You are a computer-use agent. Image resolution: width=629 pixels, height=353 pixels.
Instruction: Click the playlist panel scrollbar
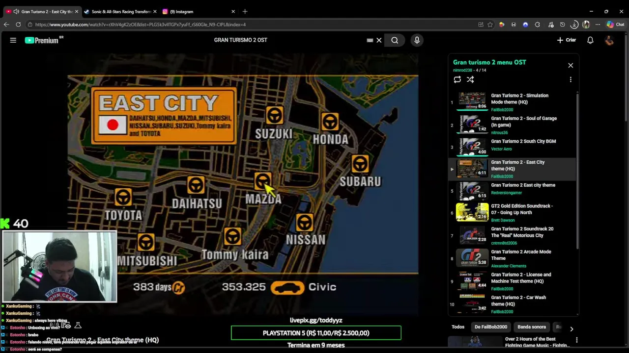pos(578,172)
